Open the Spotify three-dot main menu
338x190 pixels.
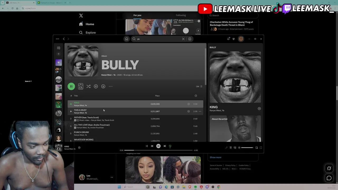[x=58, y=39]
